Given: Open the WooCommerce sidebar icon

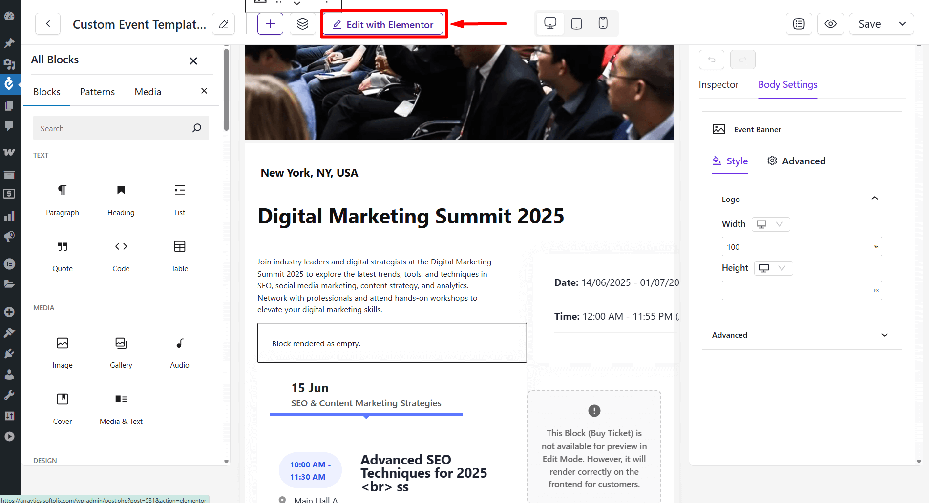Looking at the screenshot, I should [9, 152].
